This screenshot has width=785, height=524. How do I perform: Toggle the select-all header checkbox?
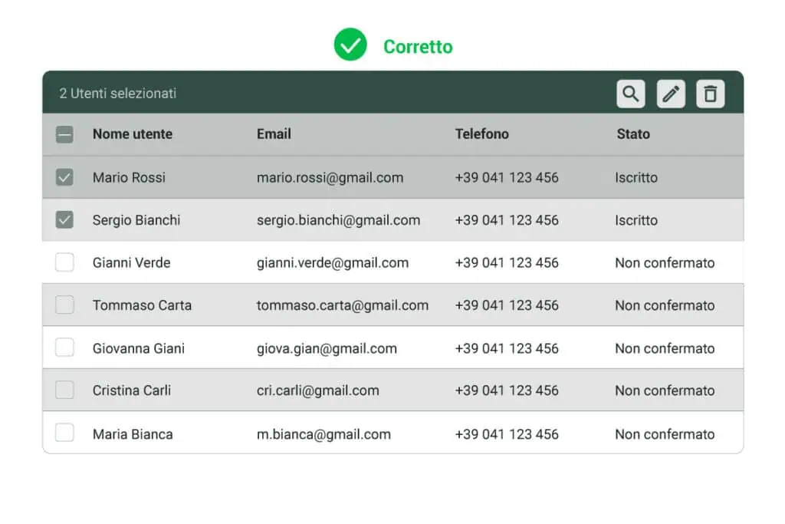(x=64, y=134)
